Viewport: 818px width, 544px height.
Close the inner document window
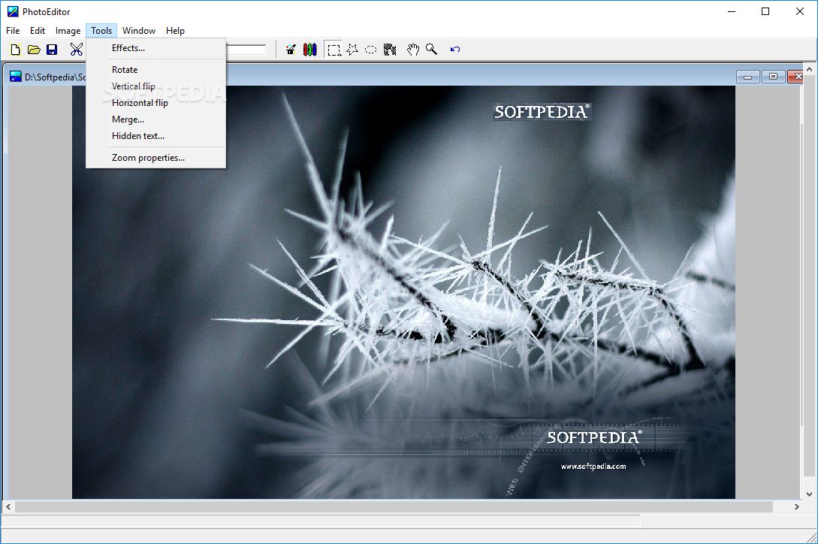point(795,77)
